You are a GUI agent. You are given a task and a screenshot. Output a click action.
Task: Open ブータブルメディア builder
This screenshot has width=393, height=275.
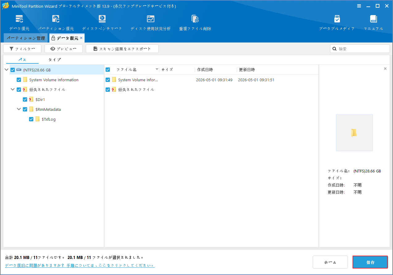(x=337, y=23)
